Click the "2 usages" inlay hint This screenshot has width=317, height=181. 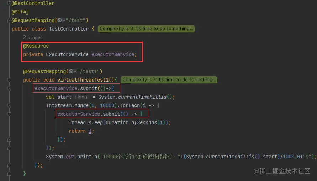tap(32, 38)
